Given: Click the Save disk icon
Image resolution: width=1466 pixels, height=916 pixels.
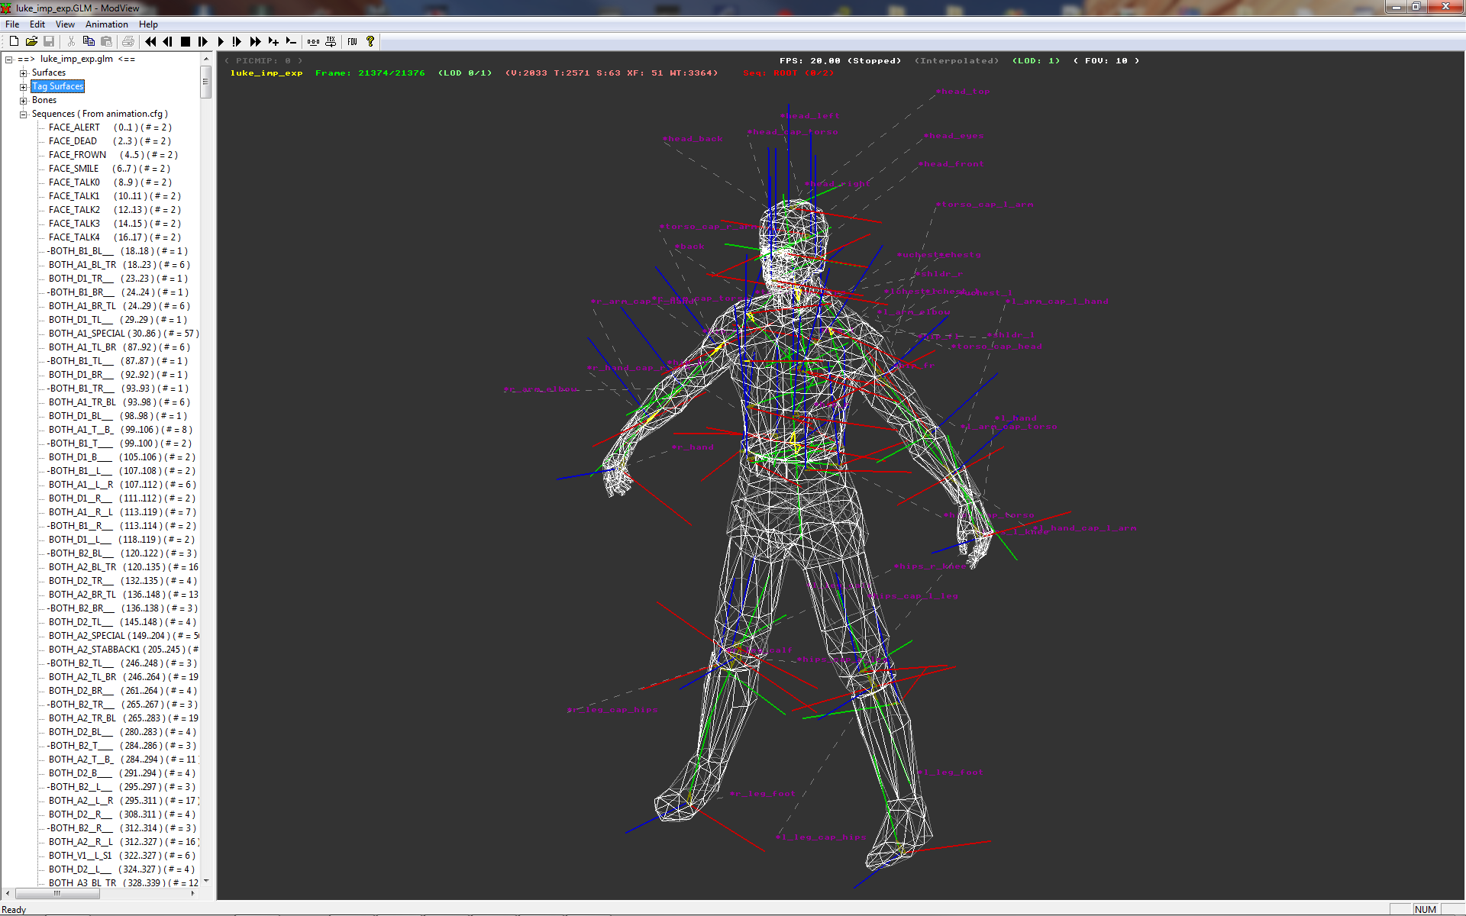Looking at the screenshot, I should click(x=49, y=41).
